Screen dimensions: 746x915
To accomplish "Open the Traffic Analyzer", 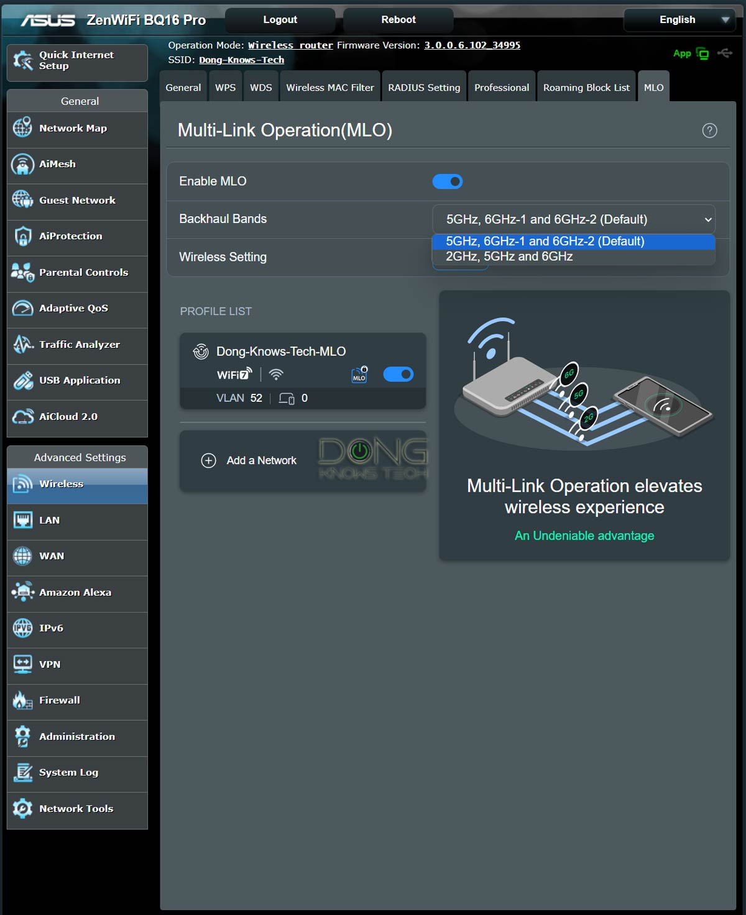I will tap(79, 344).
